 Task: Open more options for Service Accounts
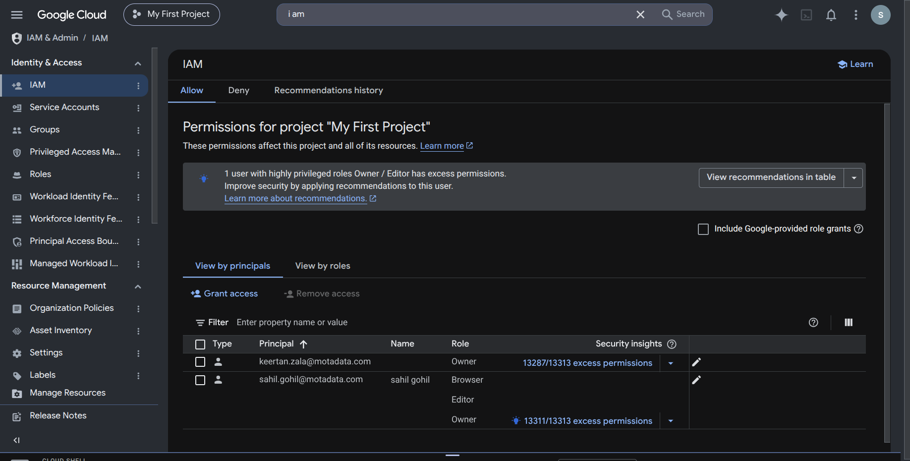point(138,108)
